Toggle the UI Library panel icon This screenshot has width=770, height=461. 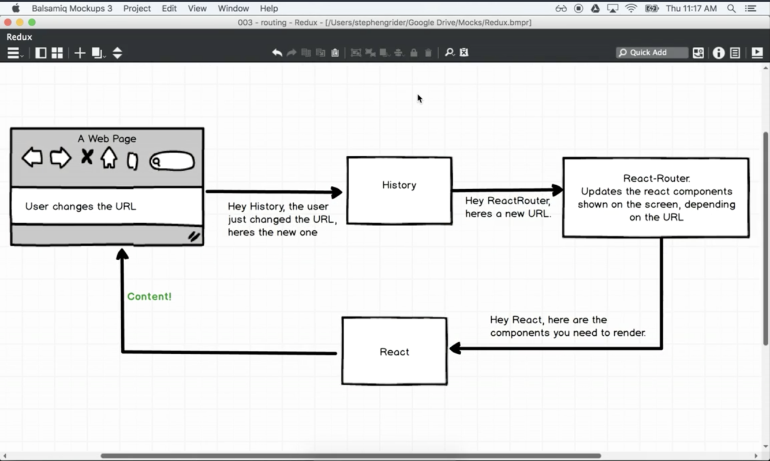point(698,53)
